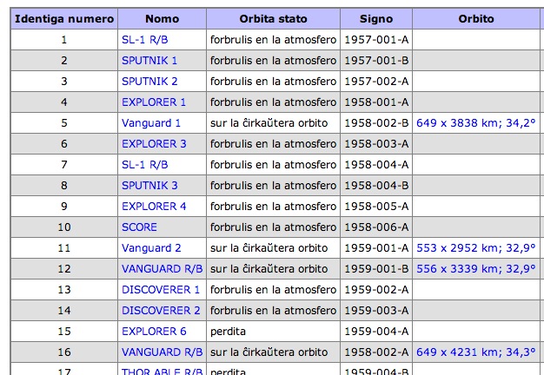Open the SL-1 R/B link in row 1

(x=144, y=40)
